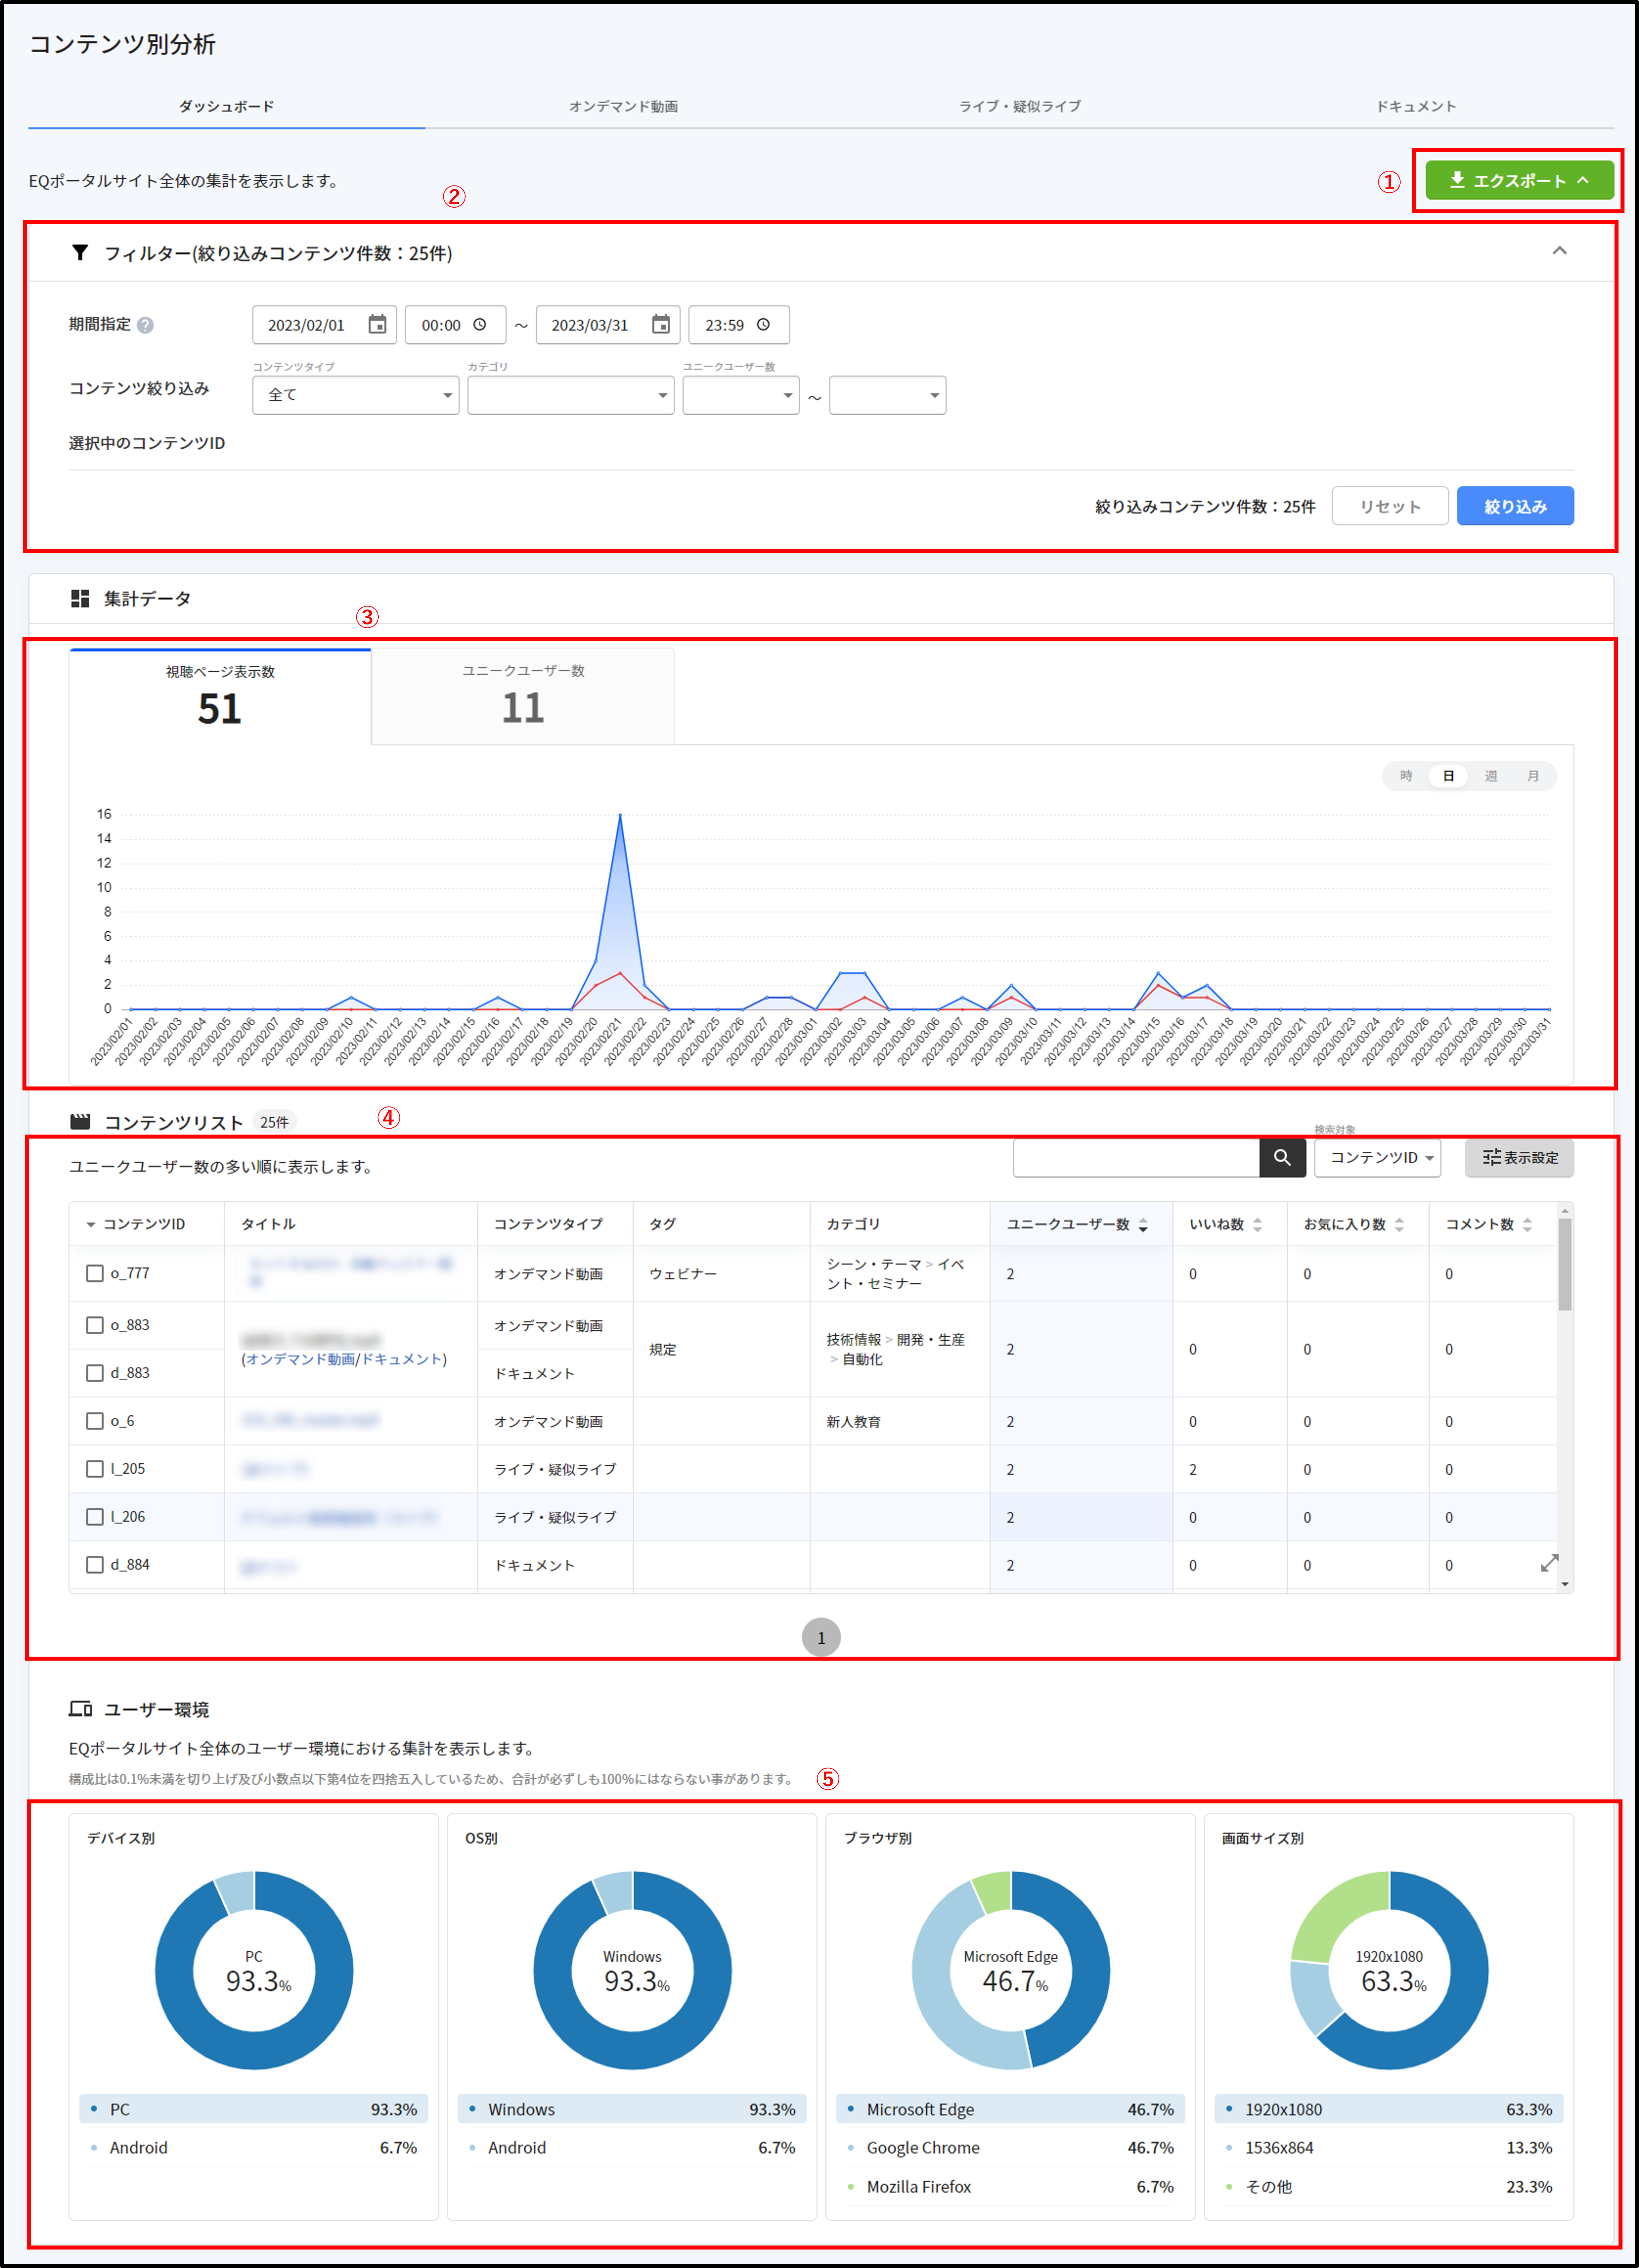The width and height of the screenshot is (1639, 2268).
Task: Check the o_883 row checkbox
Action: [x=95, y=1325]
